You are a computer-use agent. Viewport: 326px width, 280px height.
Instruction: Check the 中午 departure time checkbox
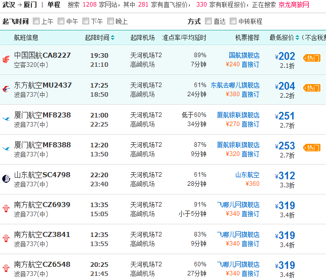tap(61, 21)
